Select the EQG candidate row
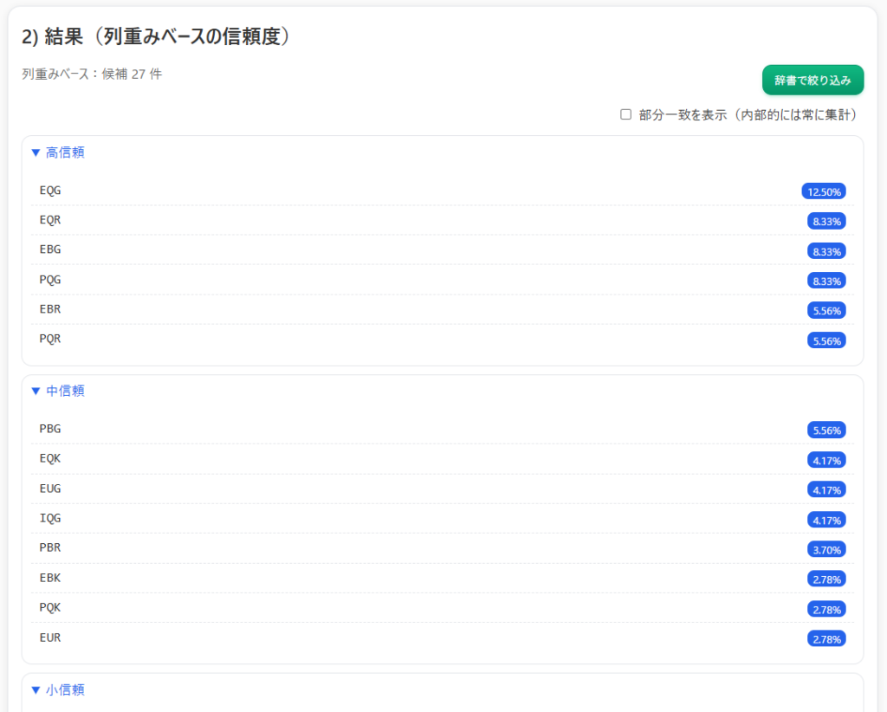This screenshot has height=712, width=887. (x=50, y=191)
